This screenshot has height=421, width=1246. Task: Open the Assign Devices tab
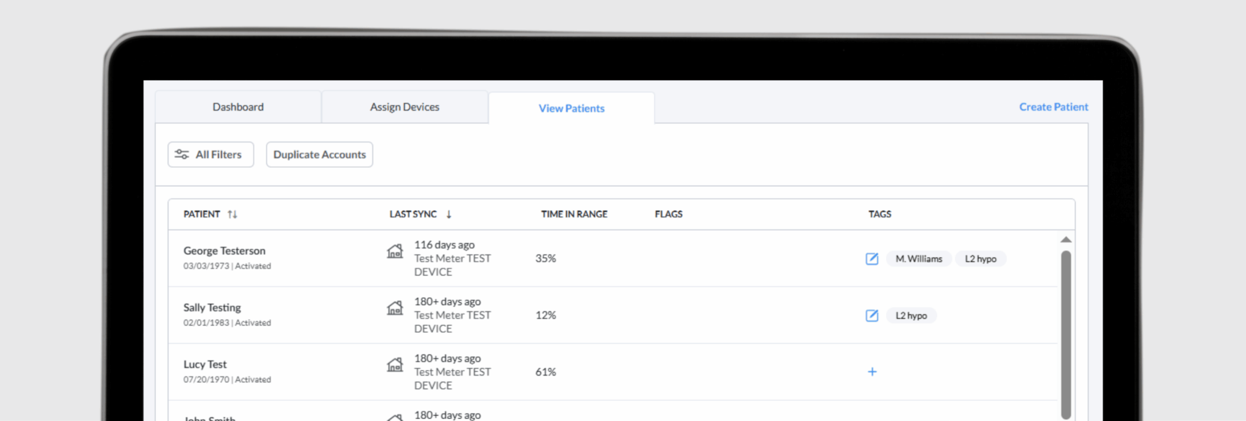[x=405, y=107]
